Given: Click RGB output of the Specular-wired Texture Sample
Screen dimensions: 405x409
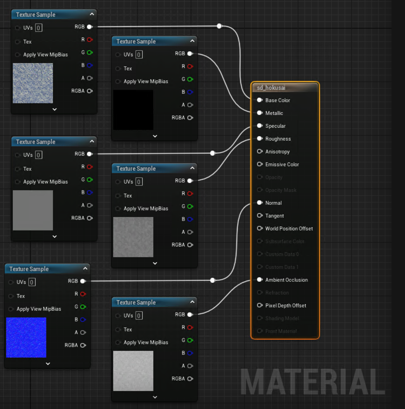Looking at the screenshot, I should 90,154.
